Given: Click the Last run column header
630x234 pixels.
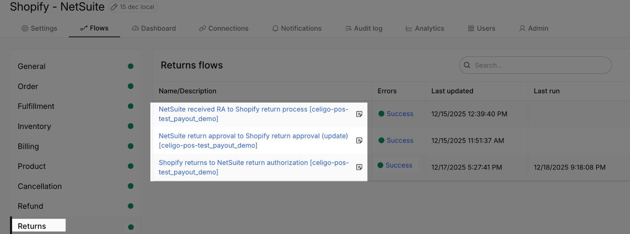Looking at the screenshot, I should click(547, 91).
